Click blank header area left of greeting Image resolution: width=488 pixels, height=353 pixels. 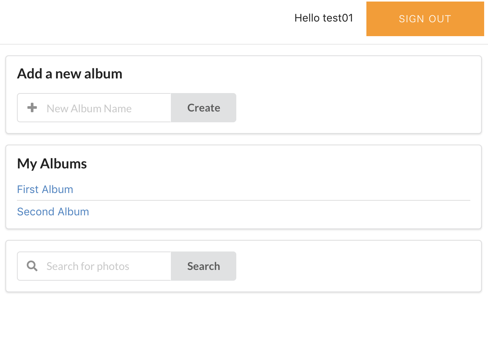146,19
